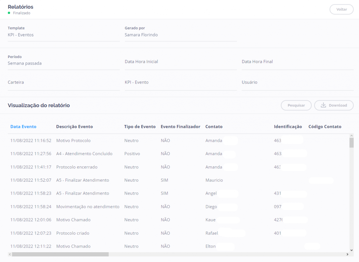Click the horizontal scroll left arrow

click(x=9, y=254)
